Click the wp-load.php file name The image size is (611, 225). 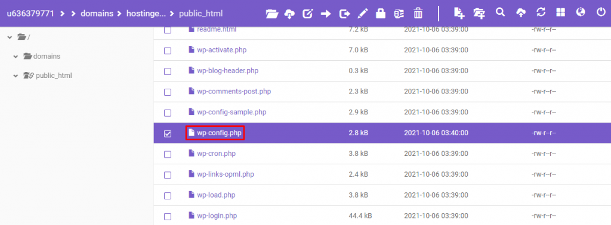(216, 195)
